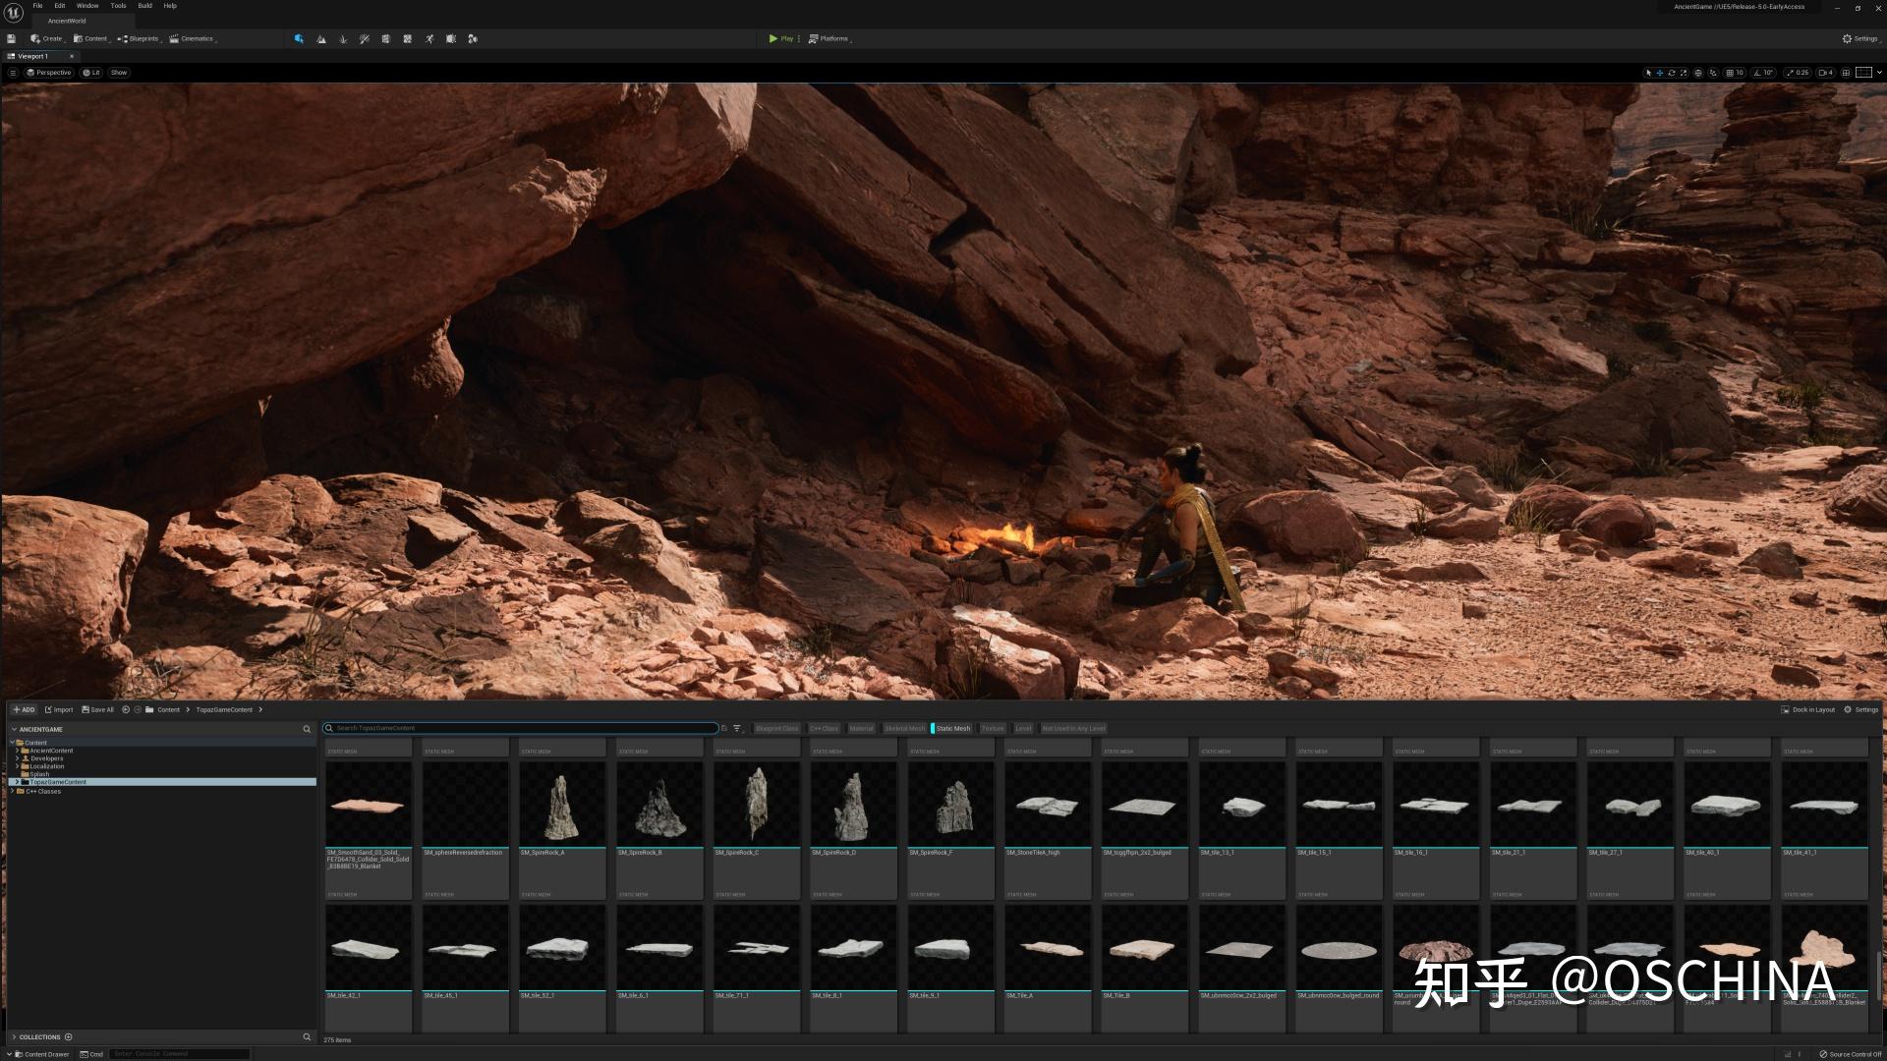Switch to Landscape editing mode
The image size is (1887, 1061).
coord(321,38)
